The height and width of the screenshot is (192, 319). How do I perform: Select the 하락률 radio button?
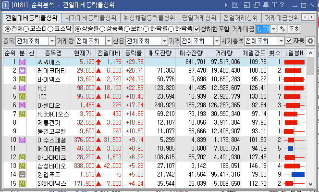coord(146,29)
